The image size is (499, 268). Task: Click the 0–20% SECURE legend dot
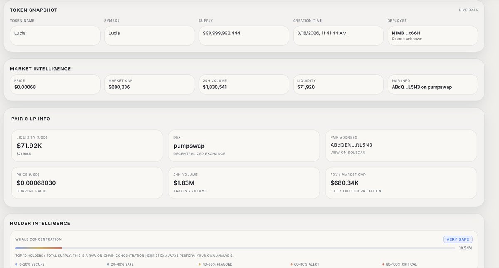coord(16,264)
